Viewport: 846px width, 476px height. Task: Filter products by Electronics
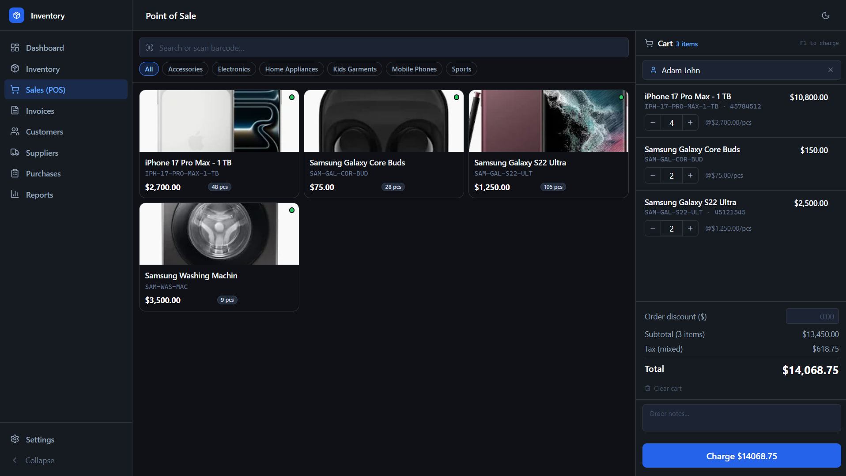point(234,69)
